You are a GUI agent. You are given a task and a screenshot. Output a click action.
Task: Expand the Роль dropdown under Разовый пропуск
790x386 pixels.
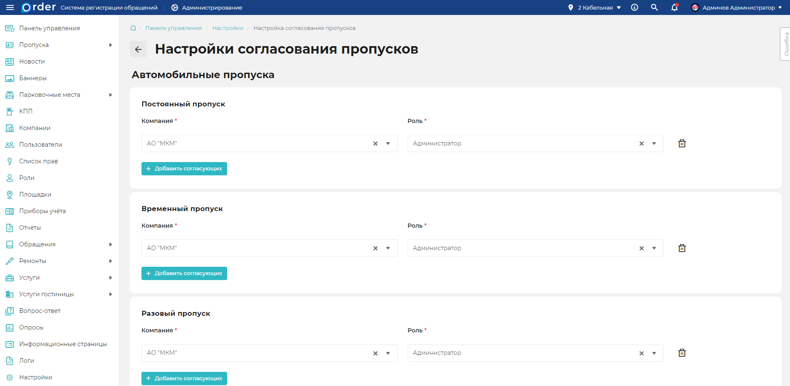point(653,353)
